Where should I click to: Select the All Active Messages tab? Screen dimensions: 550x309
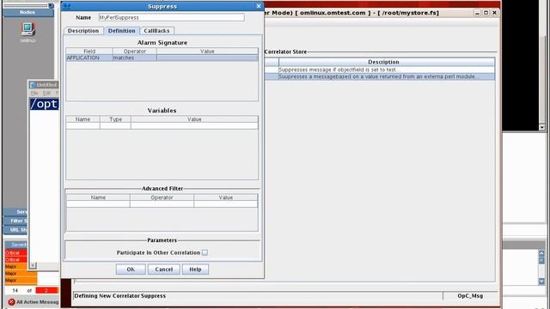tap(34, 302)
